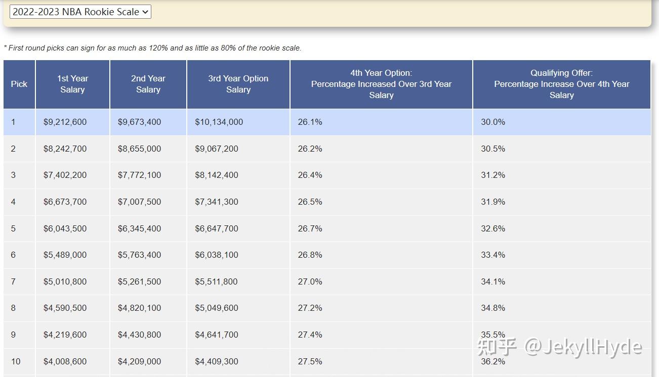Select the $4,409,300 salary cell
This screenshot has width=659, height=377.
click(x=238, y=361)
